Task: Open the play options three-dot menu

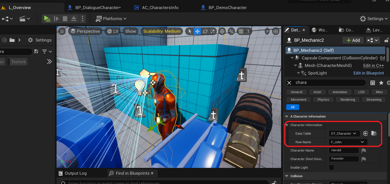Action: pyautogui.click(x=82, y=19)
